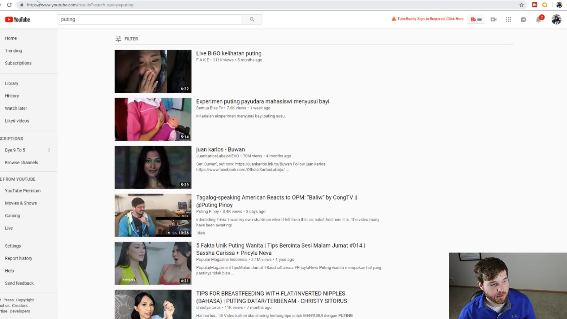Screen dimensions: 567x319
Task: Open channel Popular Magazine Indonesia
Action: coord(221,259)
